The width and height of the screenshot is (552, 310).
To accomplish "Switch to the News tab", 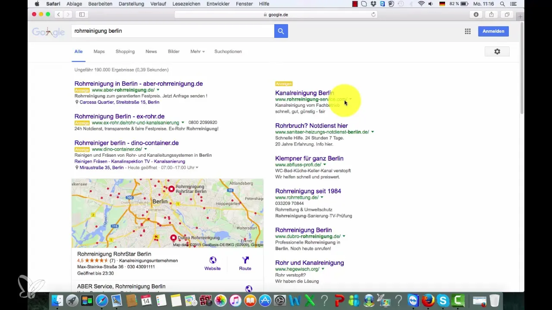I will tap(151, 51).
